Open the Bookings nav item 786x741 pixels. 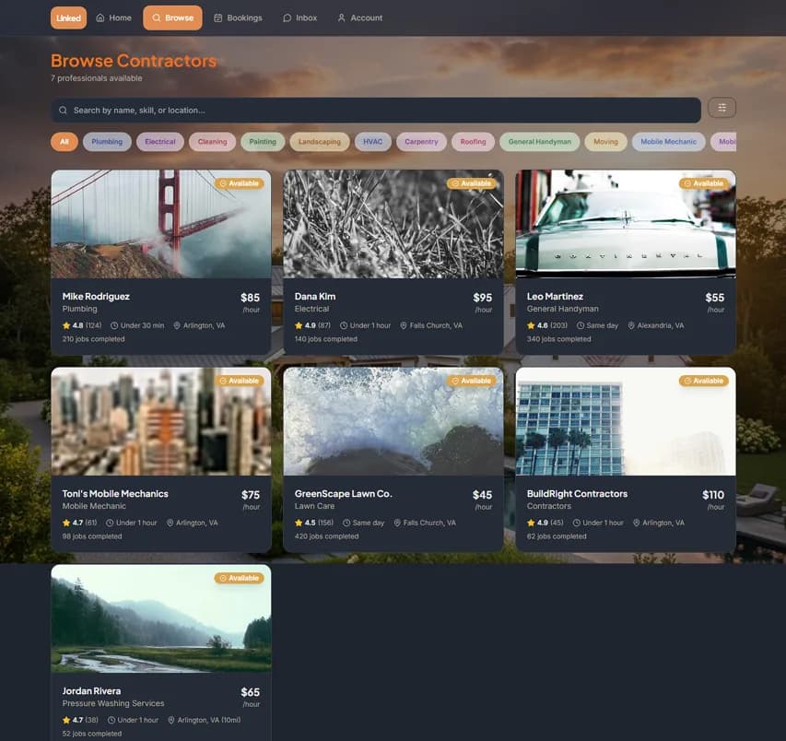tap(238, 18)
